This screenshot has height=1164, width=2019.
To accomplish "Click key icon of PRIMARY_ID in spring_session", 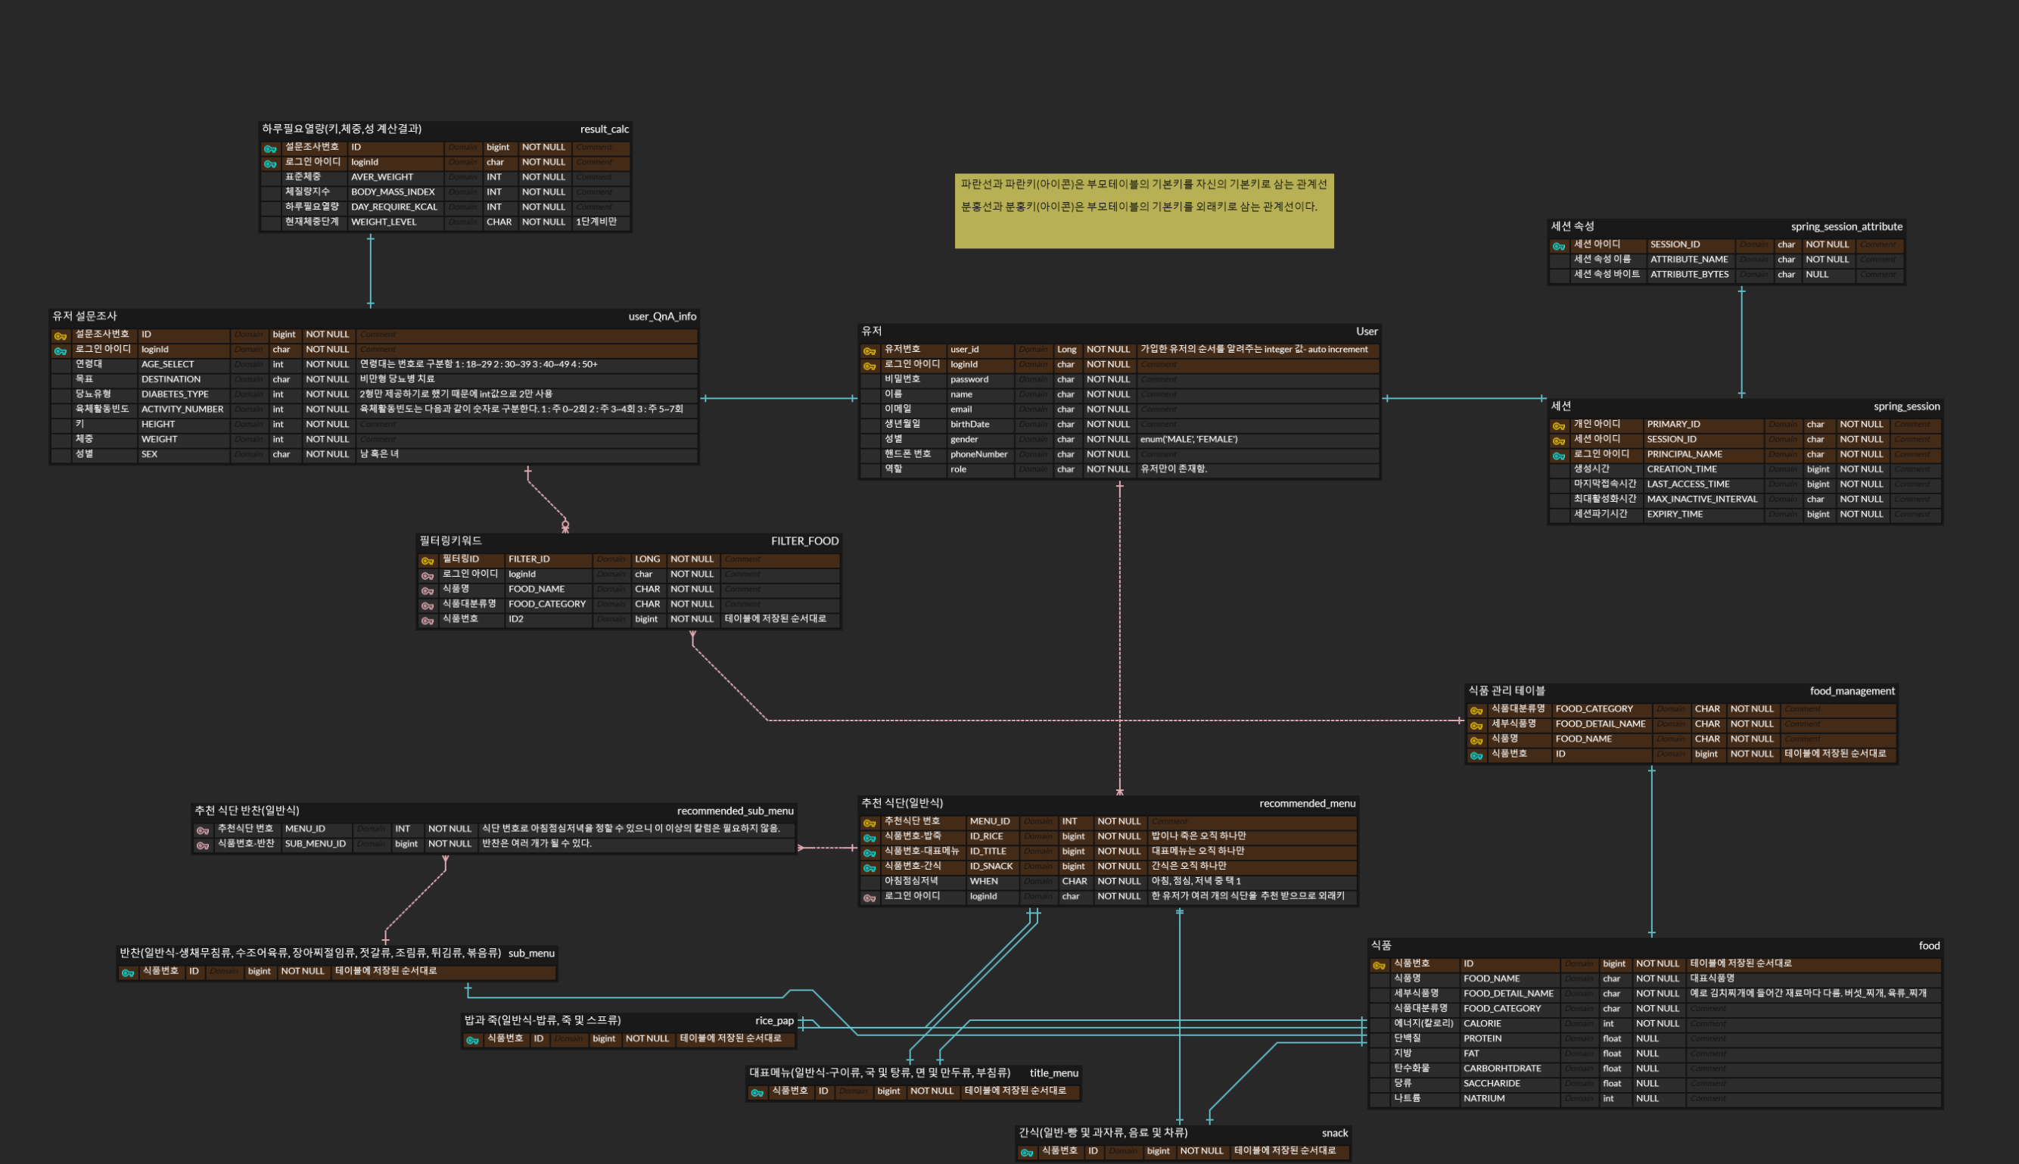I will 1559,426.
